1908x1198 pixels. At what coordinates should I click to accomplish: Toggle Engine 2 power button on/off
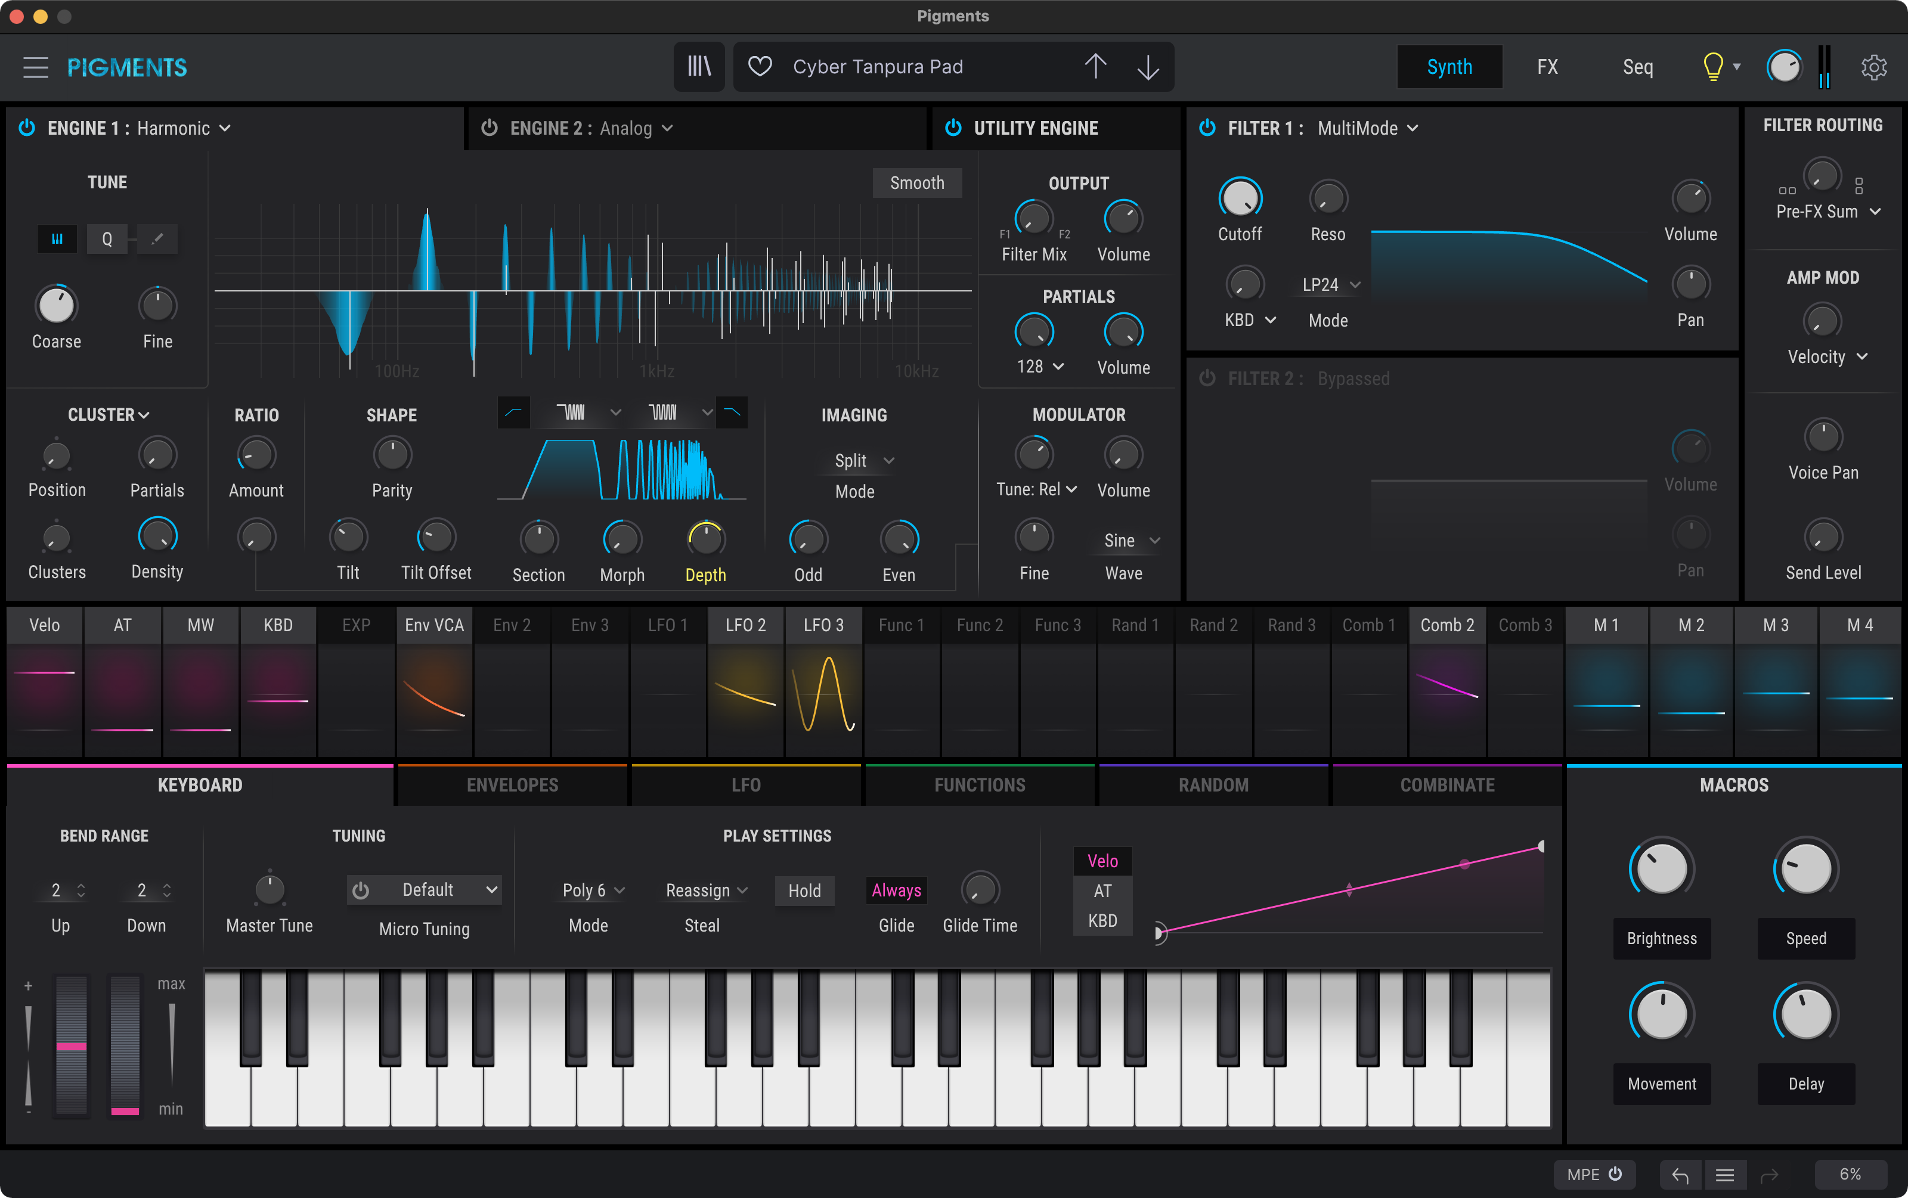pos(490,127)
